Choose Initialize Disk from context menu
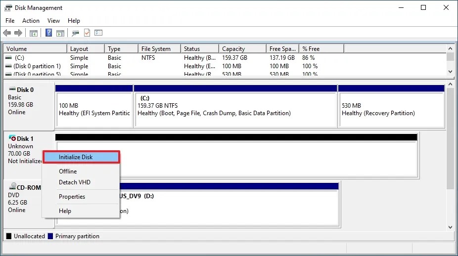This screenshot has height=256, width=458. [x=81, y=157]
